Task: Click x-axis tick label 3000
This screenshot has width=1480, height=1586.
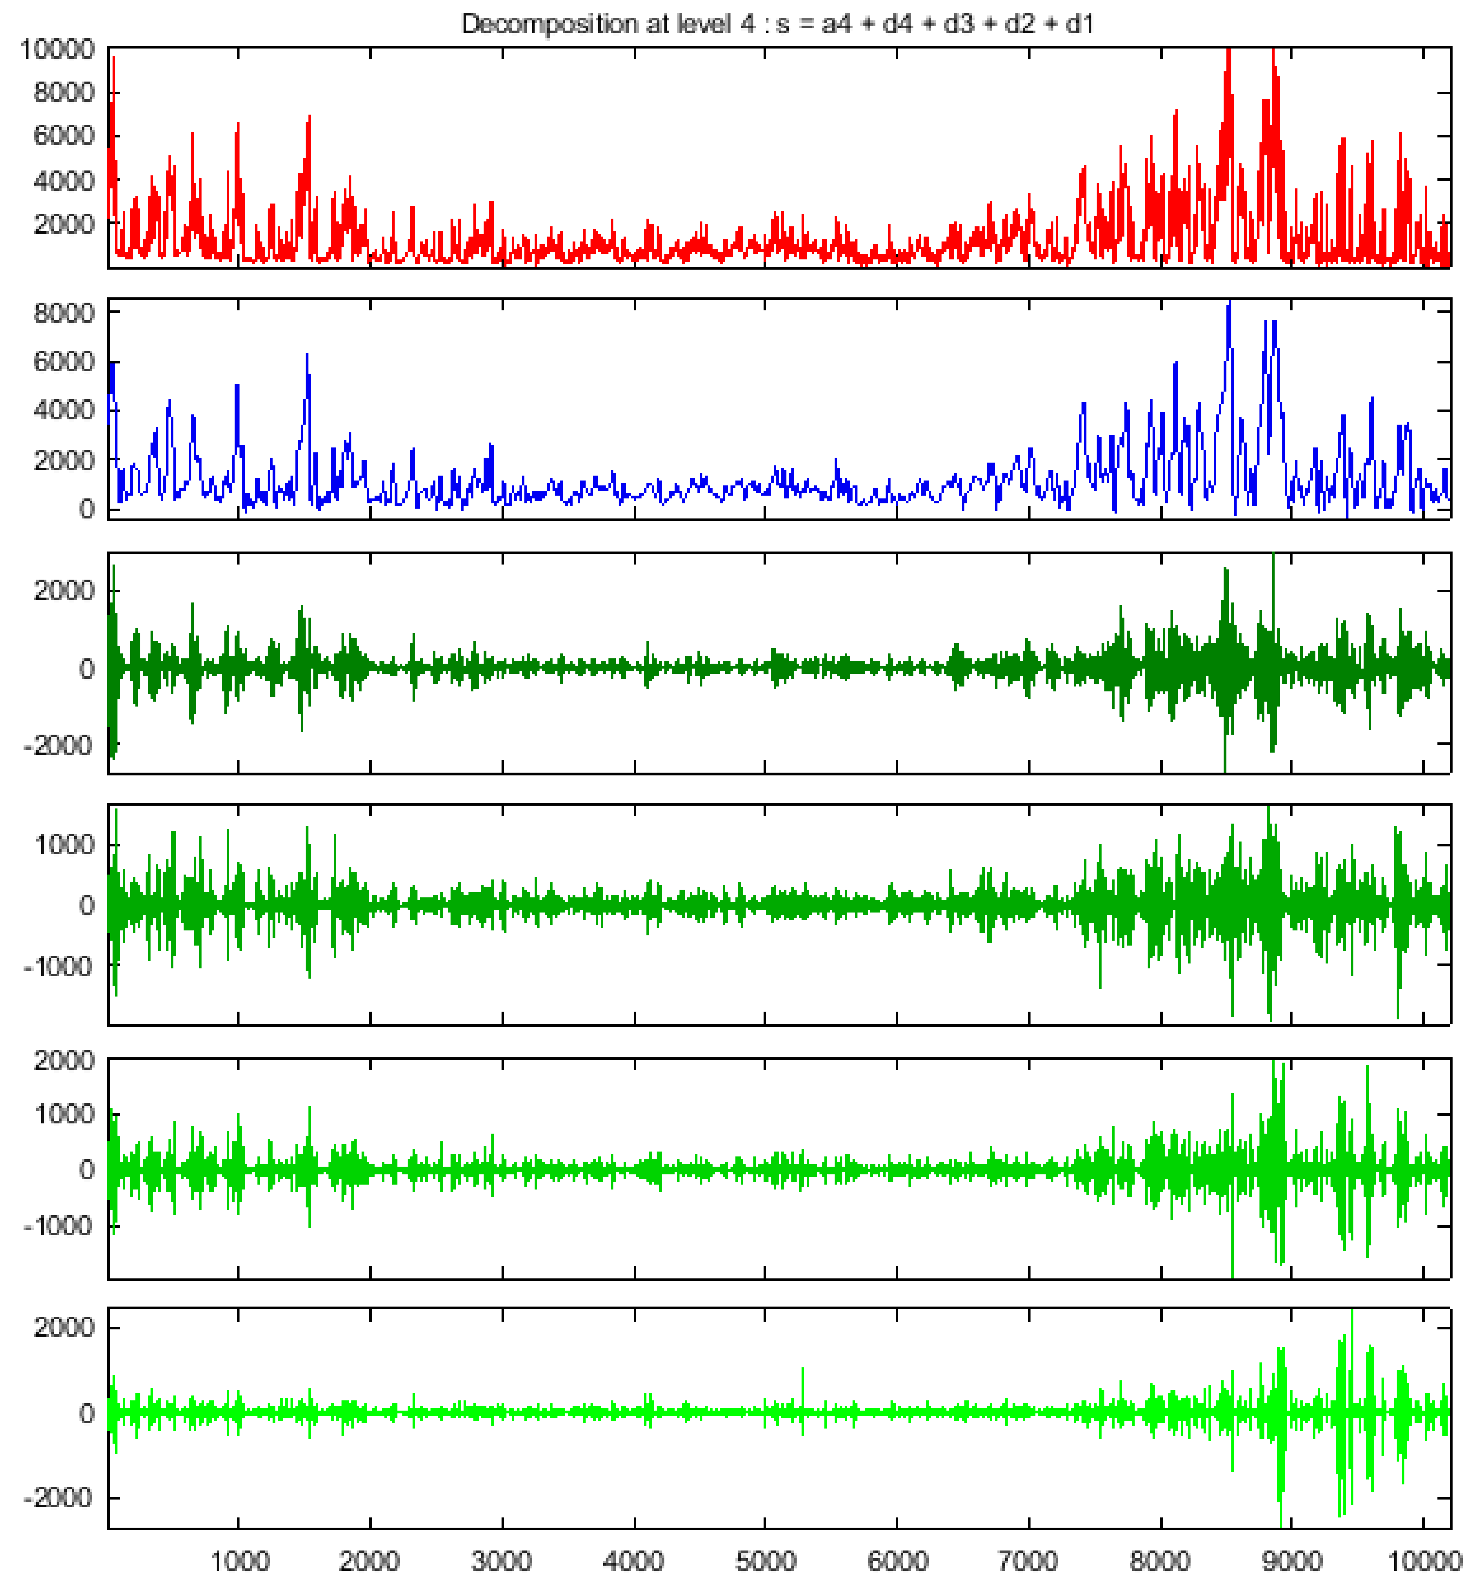Action: click(x=501, y=1560)
